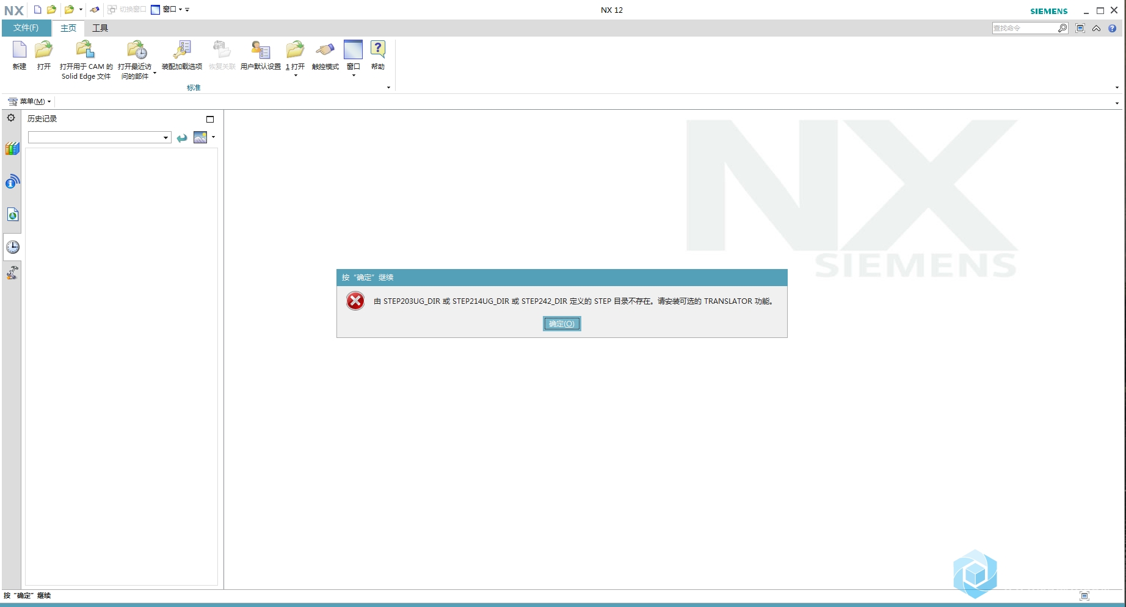Expand the ribbon 窗口 dropdown arrow

point(354,76)
